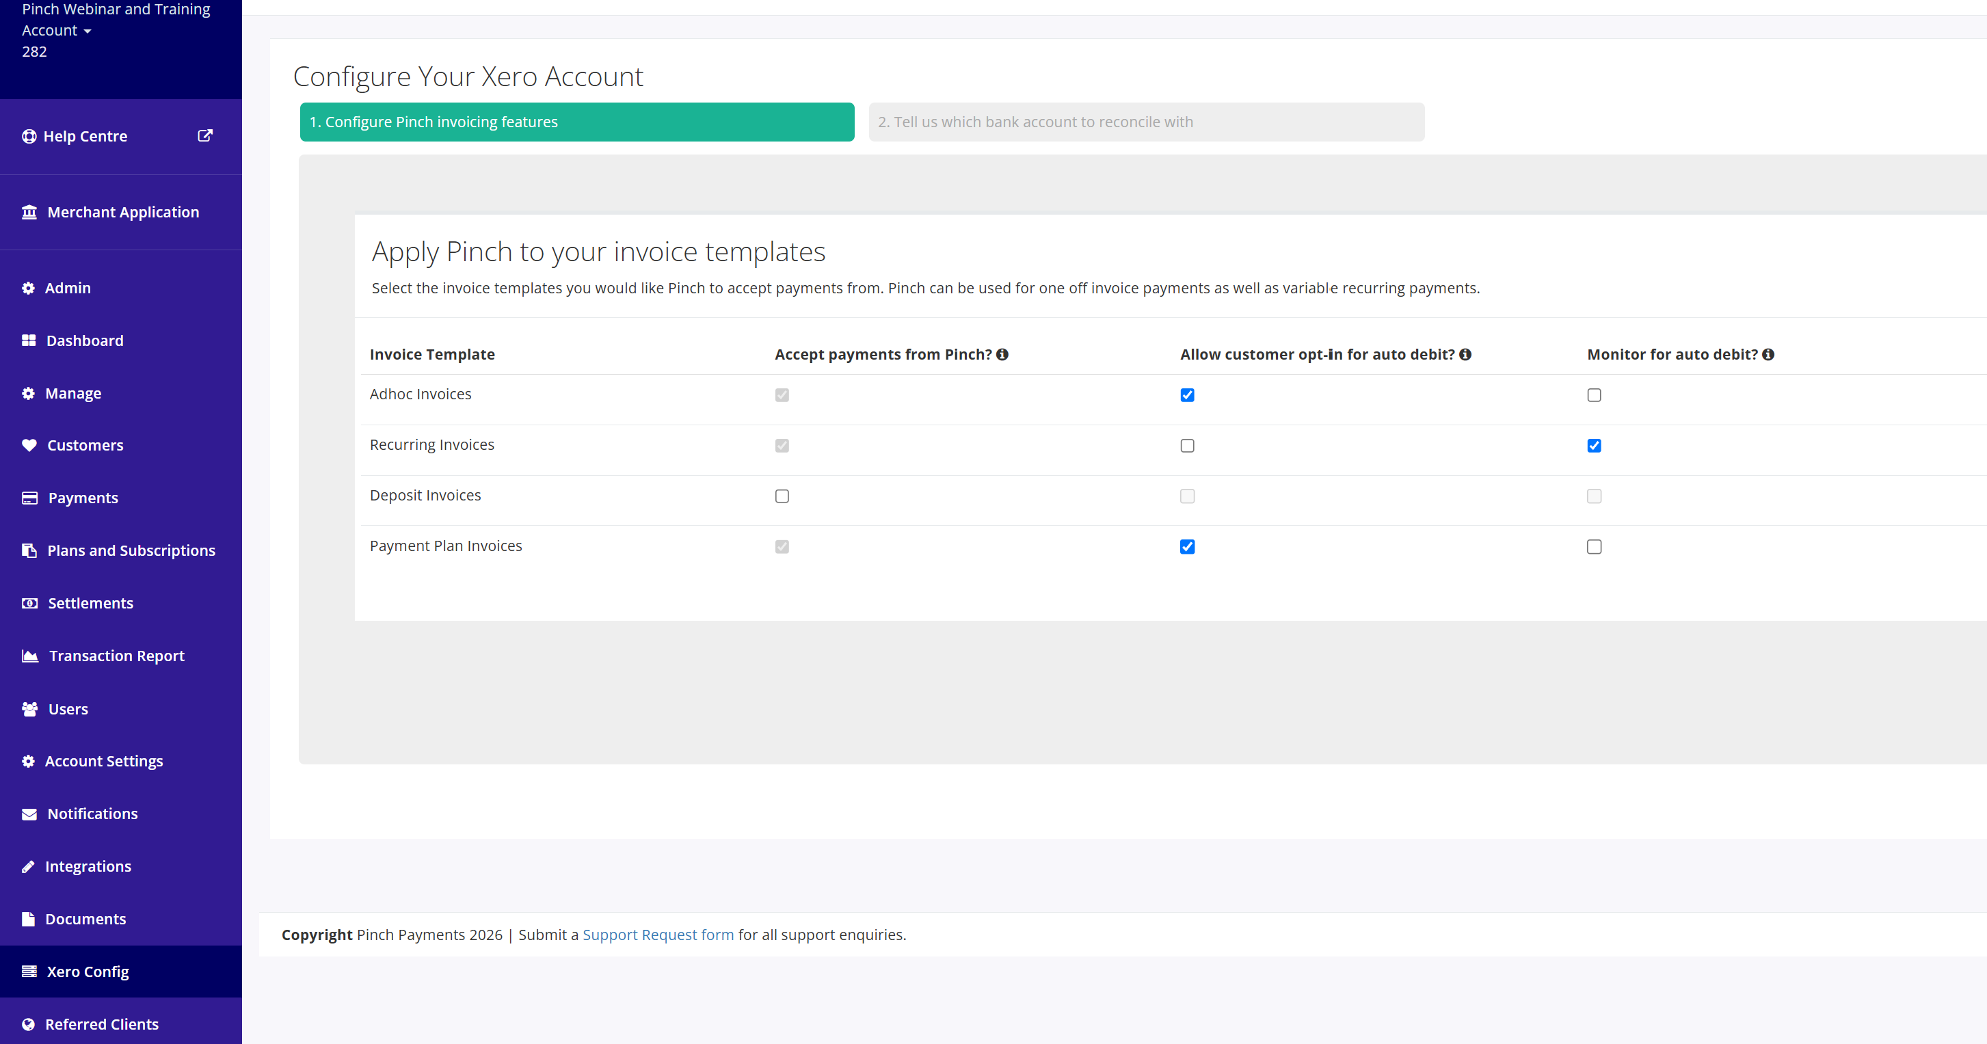Click the Account Settings gear icon
The height and width of the screenshot is (1044, 1987).
[x=29, y=762]
